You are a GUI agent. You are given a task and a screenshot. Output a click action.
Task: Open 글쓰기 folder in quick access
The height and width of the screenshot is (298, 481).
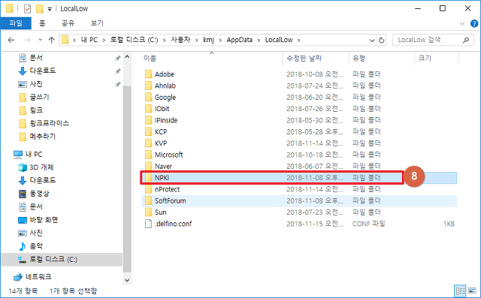(x=34, y=97)
